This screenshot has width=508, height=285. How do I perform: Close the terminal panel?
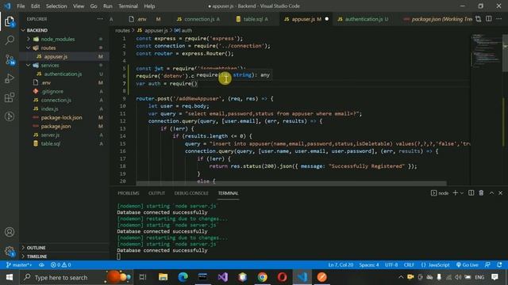[x=501, y=193]
